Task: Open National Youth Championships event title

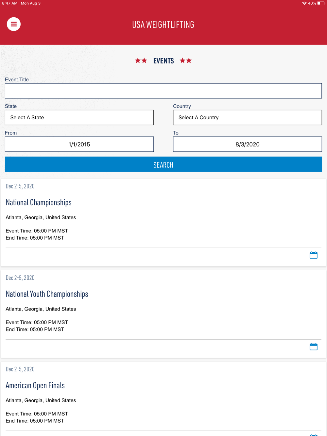Action: coord(47,294)
